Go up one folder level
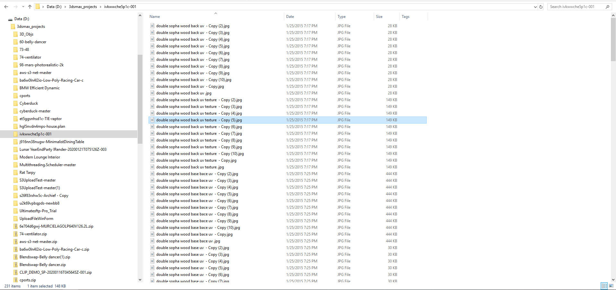 tap(30, 7)
